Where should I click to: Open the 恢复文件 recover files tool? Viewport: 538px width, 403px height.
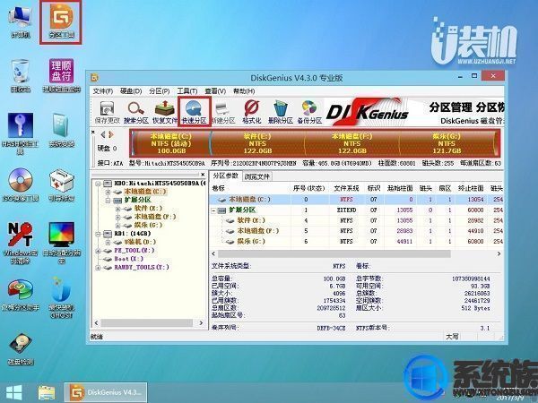(165, 112)
